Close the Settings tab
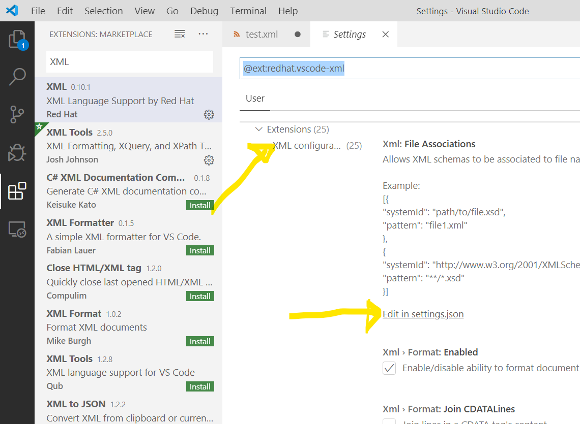 (386, 35)
